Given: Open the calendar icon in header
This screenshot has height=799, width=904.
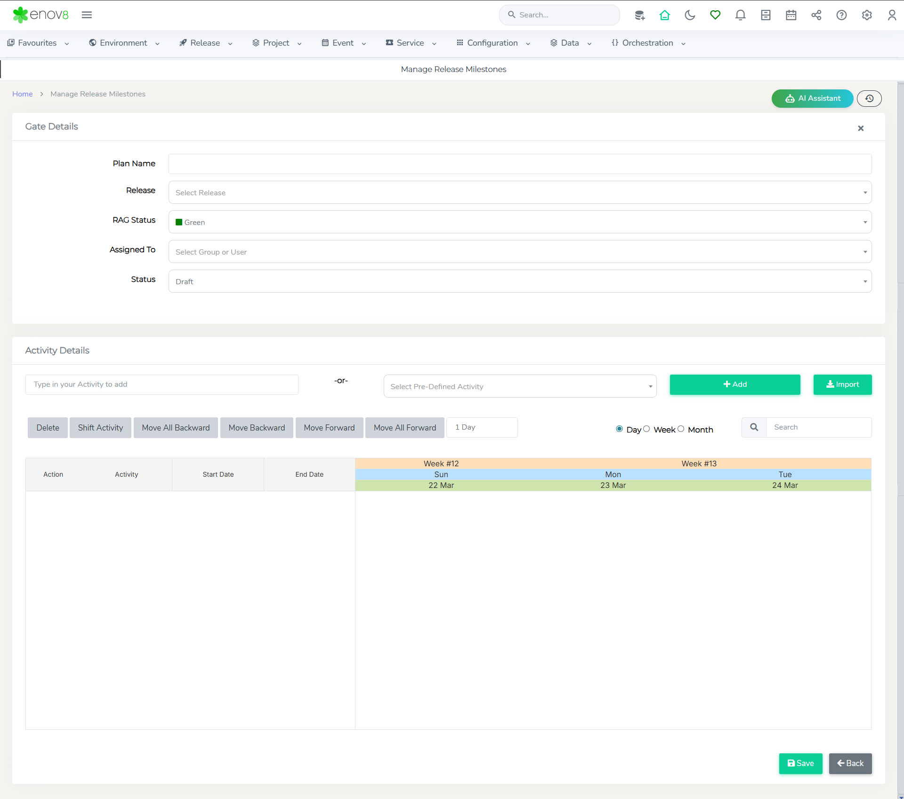Looking at the screenshot, I should (x=791, y=15).
